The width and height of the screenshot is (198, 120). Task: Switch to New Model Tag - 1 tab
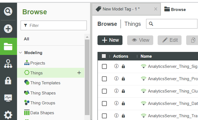[121, 9]
